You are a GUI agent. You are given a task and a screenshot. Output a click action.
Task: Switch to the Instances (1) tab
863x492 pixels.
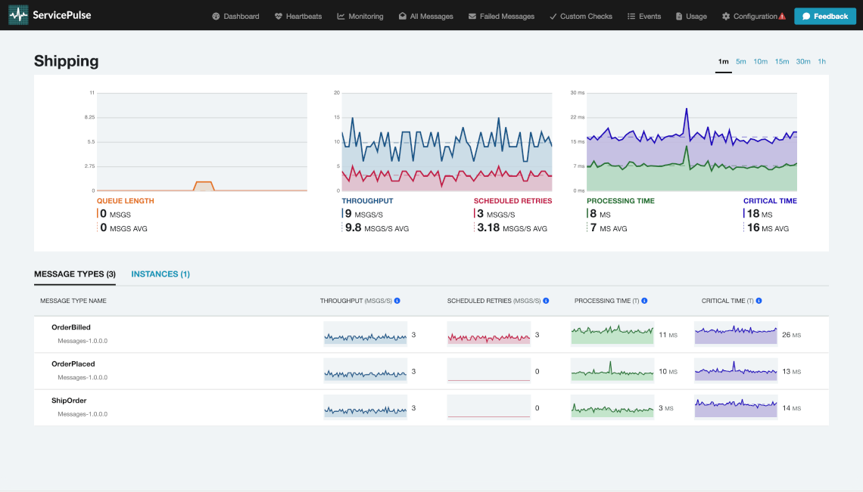pyautogui.click(x=160, y=274)
